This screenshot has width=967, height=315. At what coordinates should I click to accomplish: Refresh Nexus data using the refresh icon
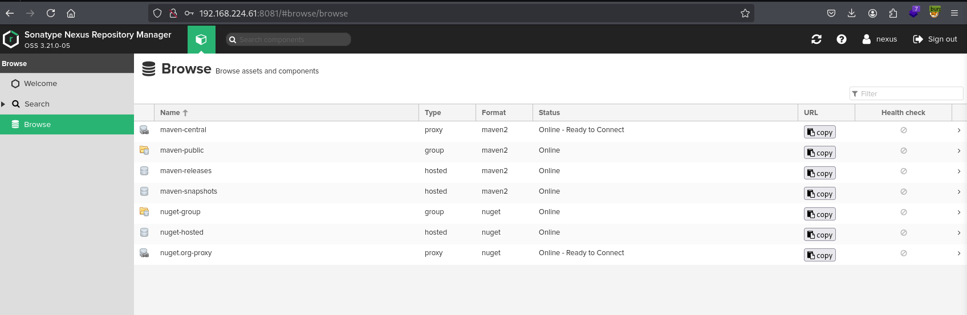click(x=816, y=39)
